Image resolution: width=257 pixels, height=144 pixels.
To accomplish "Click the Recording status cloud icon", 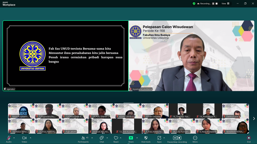I will click(198, 3).
